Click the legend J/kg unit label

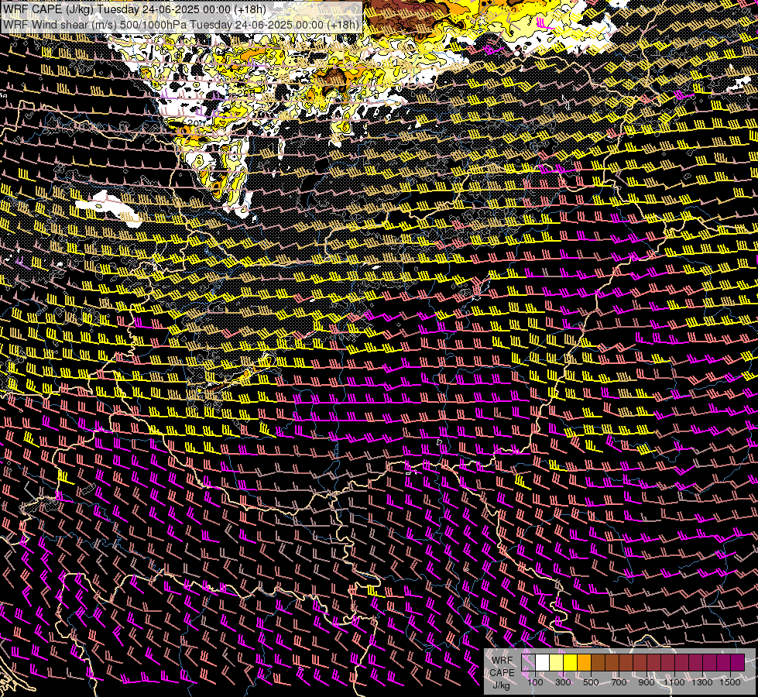point(501,685)
